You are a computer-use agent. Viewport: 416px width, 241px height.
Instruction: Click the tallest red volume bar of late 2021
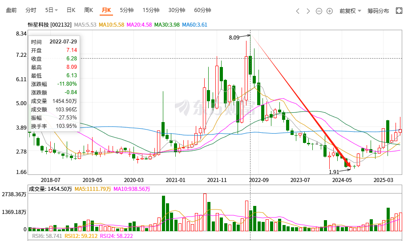point(205,213)
